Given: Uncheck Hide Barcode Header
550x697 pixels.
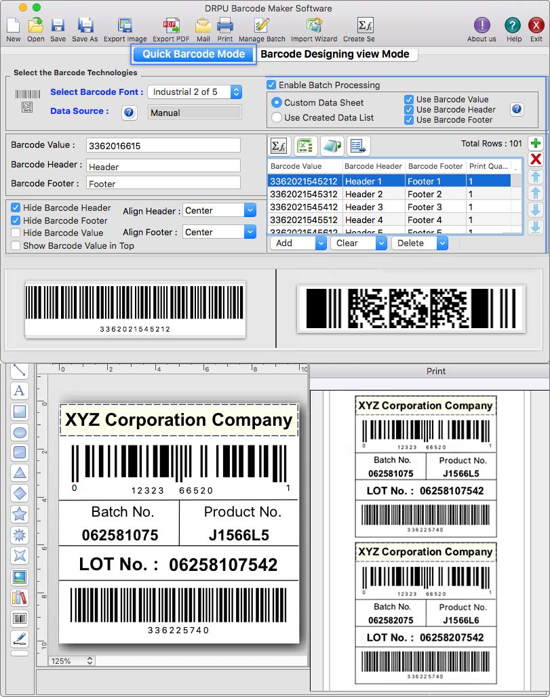Looking at the screenshot, I should 16,207.
